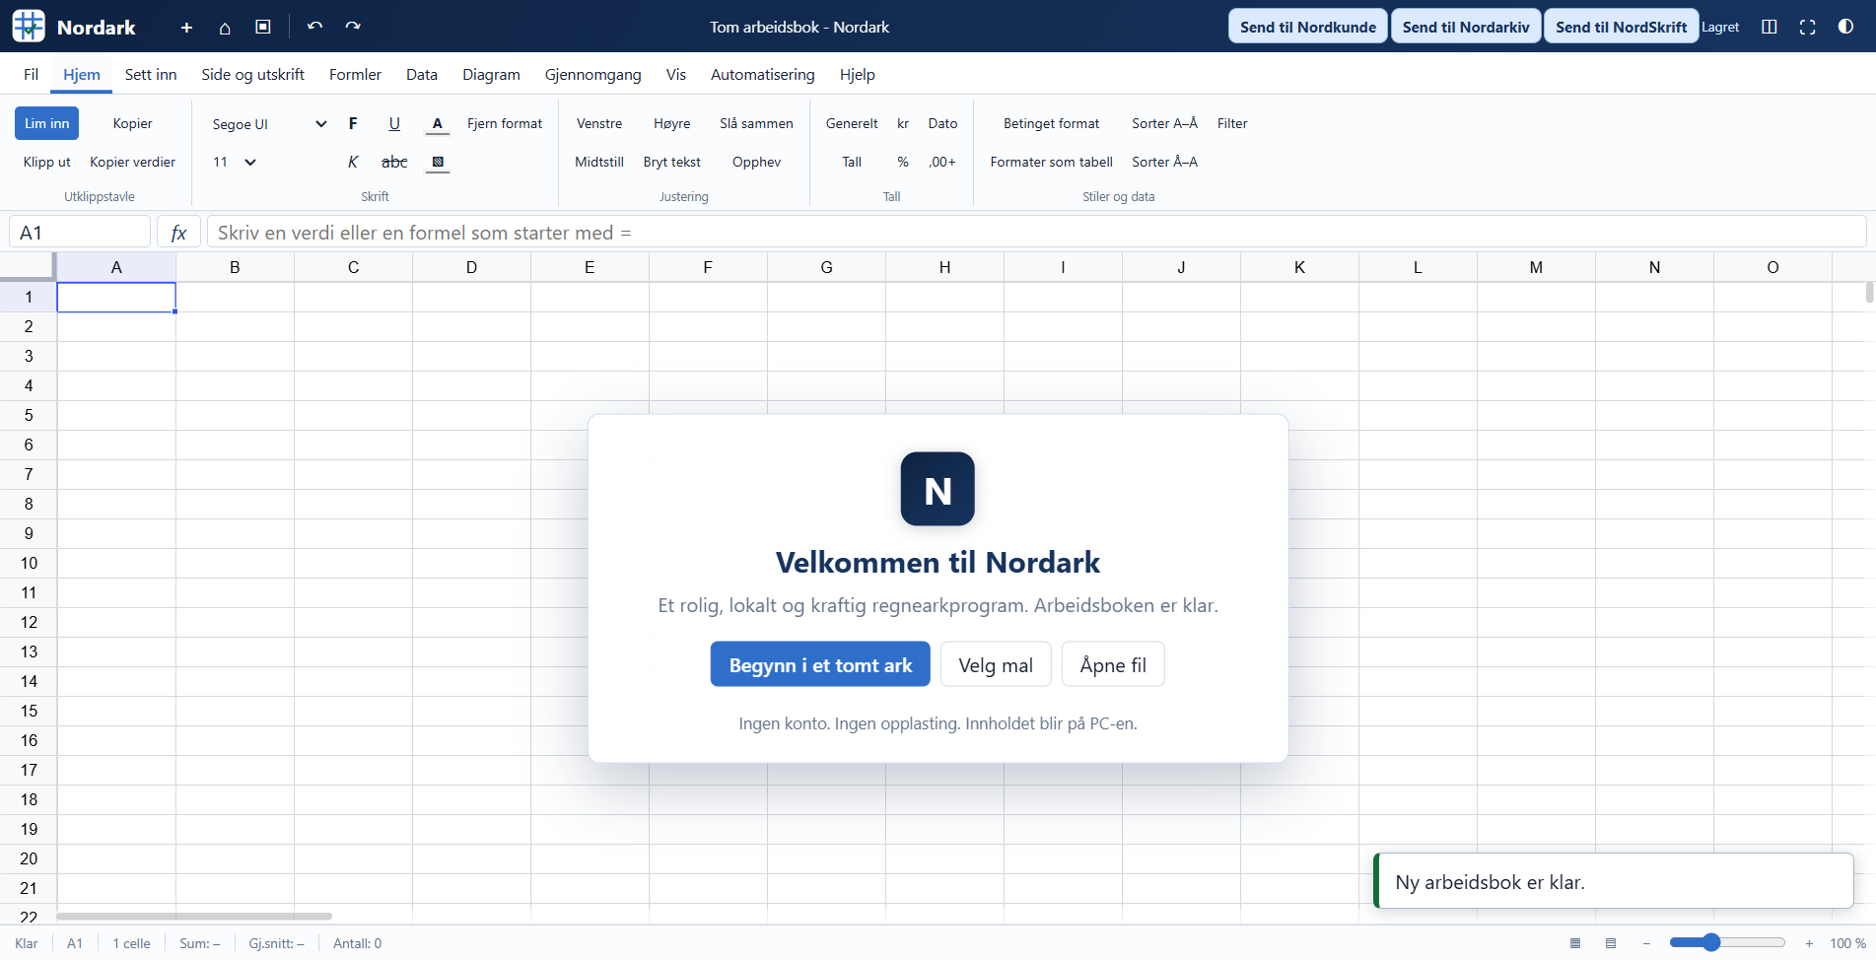Click Send til Nordarkiv button
This screenshot has width=1876, height=960.
tap(1466, 27)
